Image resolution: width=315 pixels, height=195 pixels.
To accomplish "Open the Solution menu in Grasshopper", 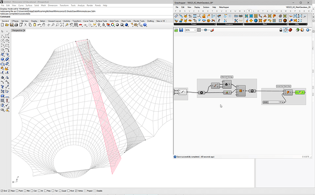I will [x=206, y=7].
